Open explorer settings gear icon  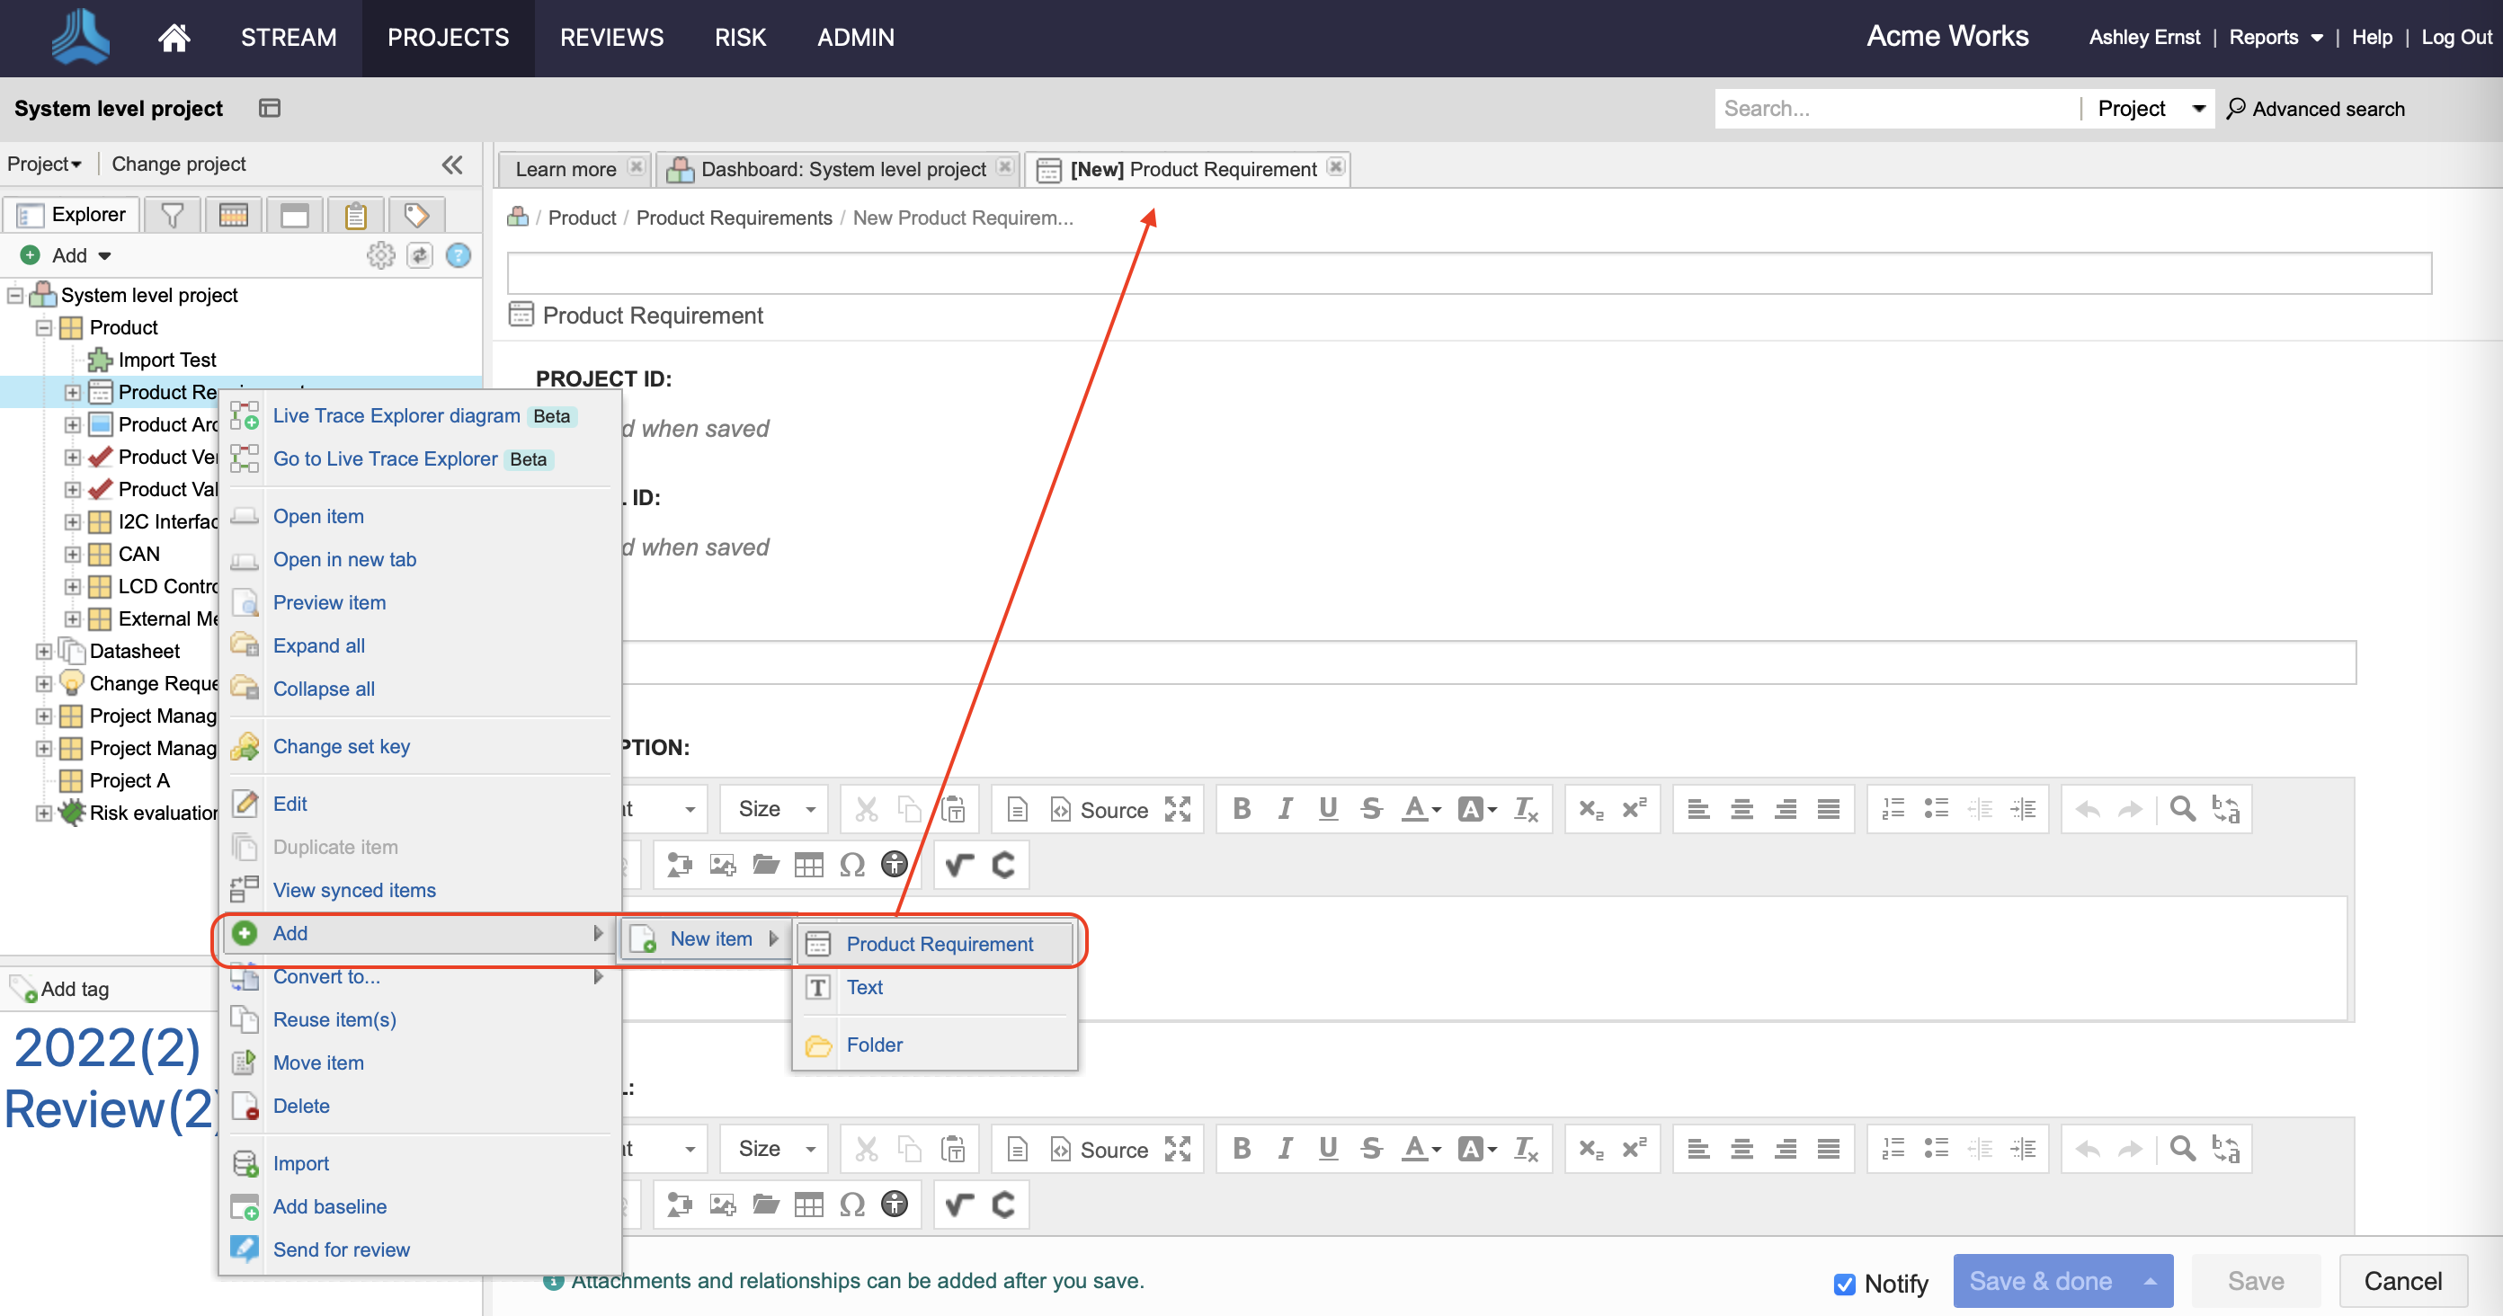pyautogui.click(x=381, y=255)
